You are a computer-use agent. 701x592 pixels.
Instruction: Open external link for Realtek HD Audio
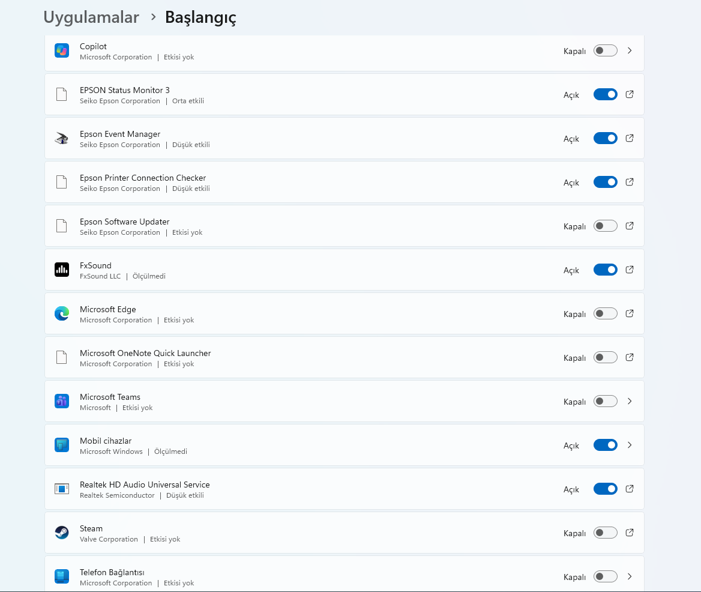(x=630, y=489)
